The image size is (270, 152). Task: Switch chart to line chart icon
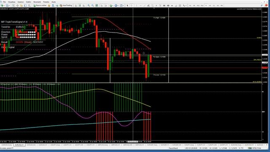pyautogui.click(x=84, y=5)
